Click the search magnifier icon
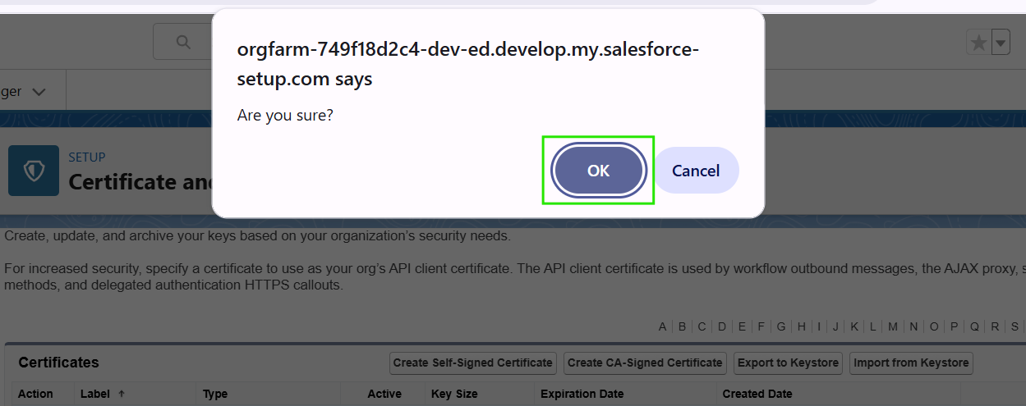 tap(183, 42)
